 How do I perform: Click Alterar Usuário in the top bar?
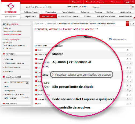[x=116, y=2]
